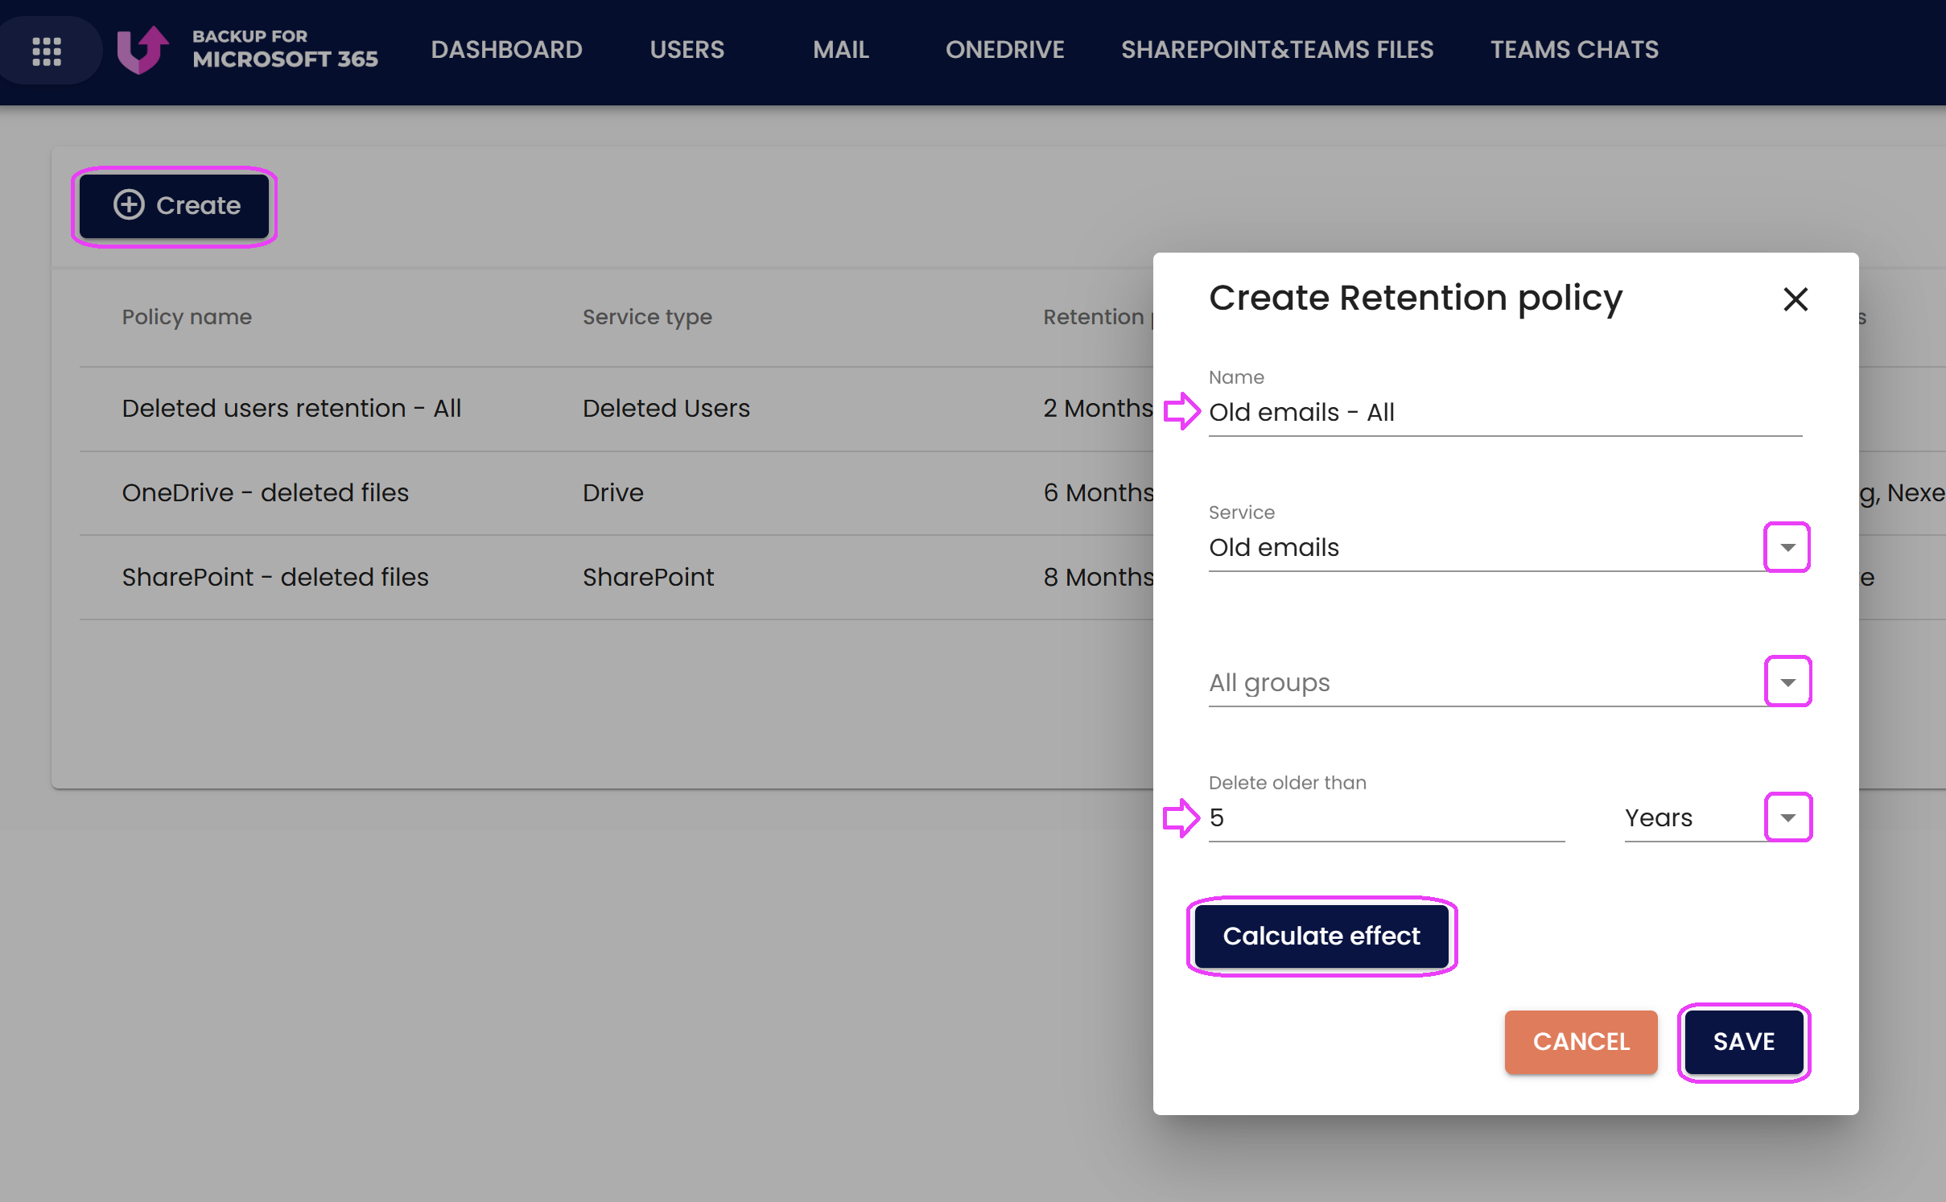Click the '6 Months' retention cell
Viewport: 1946px width, 1202px height.
[x=1098, y=492]
